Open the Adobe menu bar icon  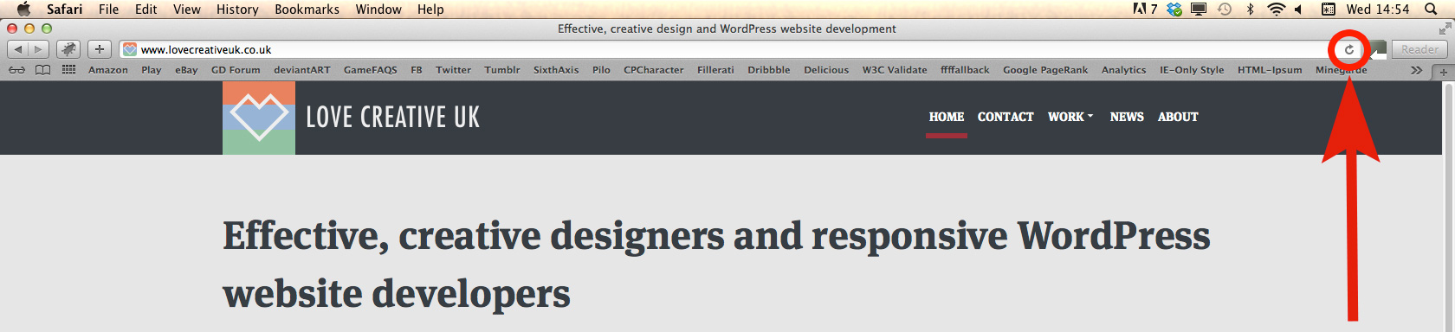pos(1145,9)
